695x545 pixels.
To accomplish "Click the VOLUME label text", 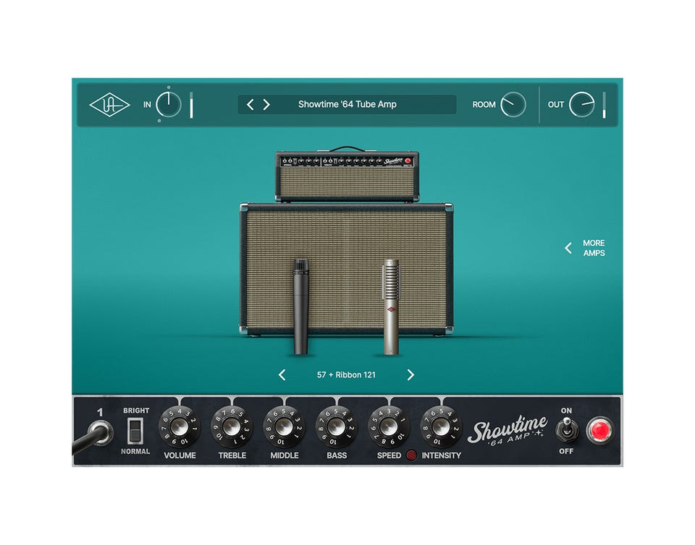I will point(180,455).
